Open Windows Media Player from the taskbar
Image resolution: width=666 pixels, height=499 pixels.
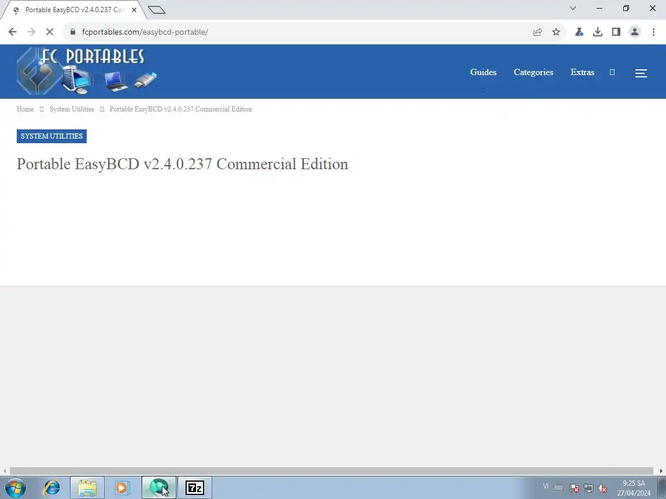pos(123,487)
